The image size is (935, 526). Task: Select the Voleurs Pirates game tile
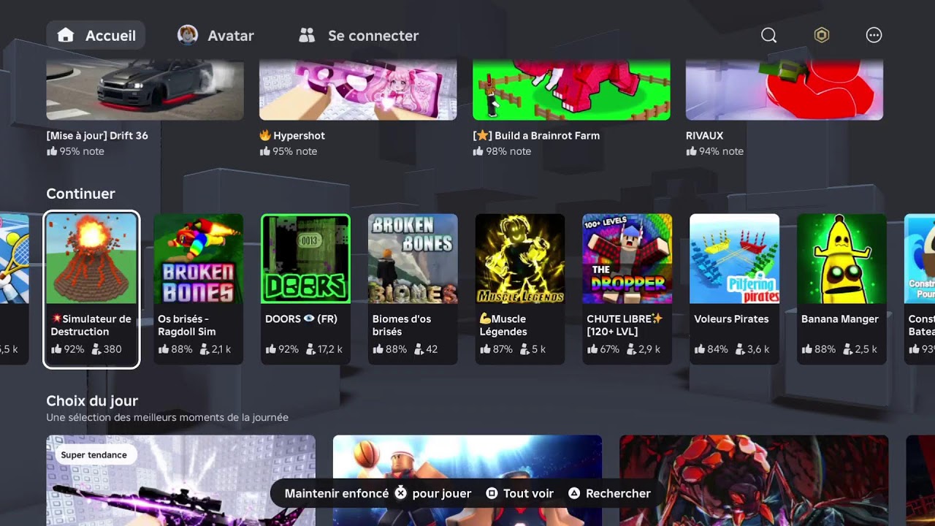[735, 289]
